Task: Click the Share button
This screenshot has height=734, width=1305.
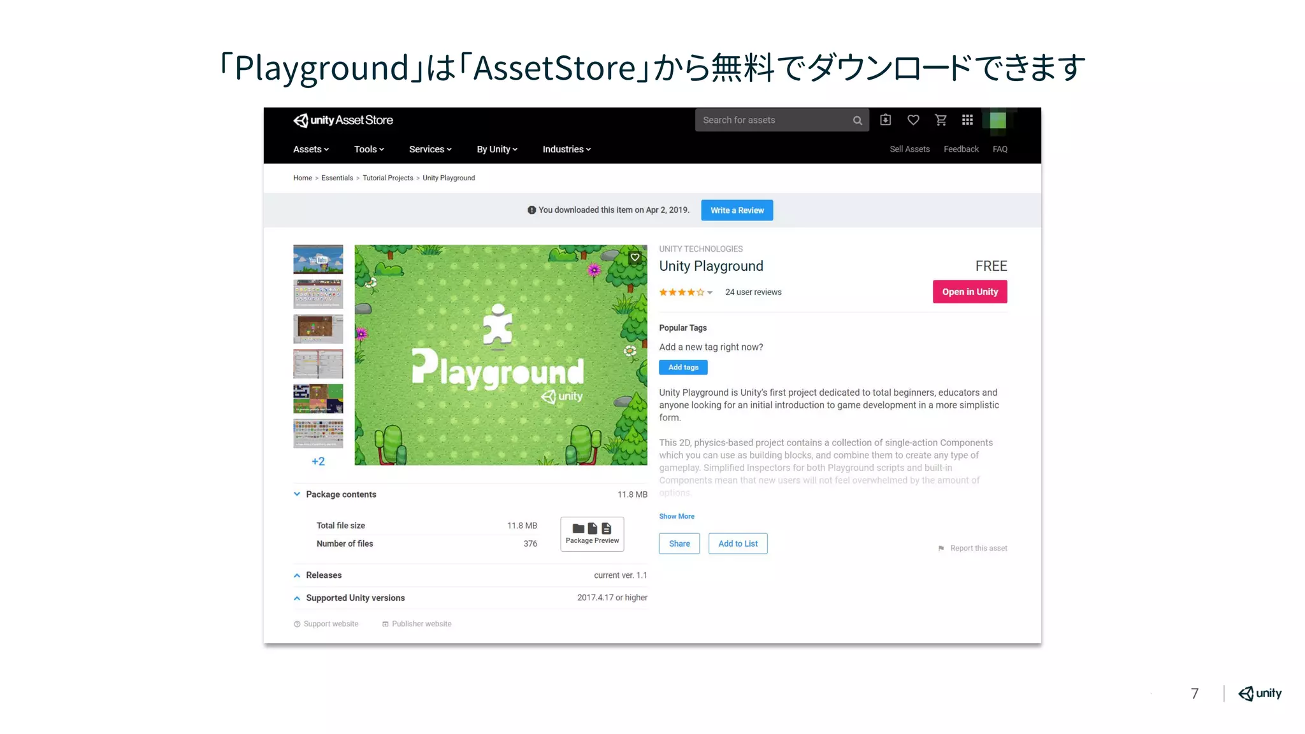Action: coord(679,543)
